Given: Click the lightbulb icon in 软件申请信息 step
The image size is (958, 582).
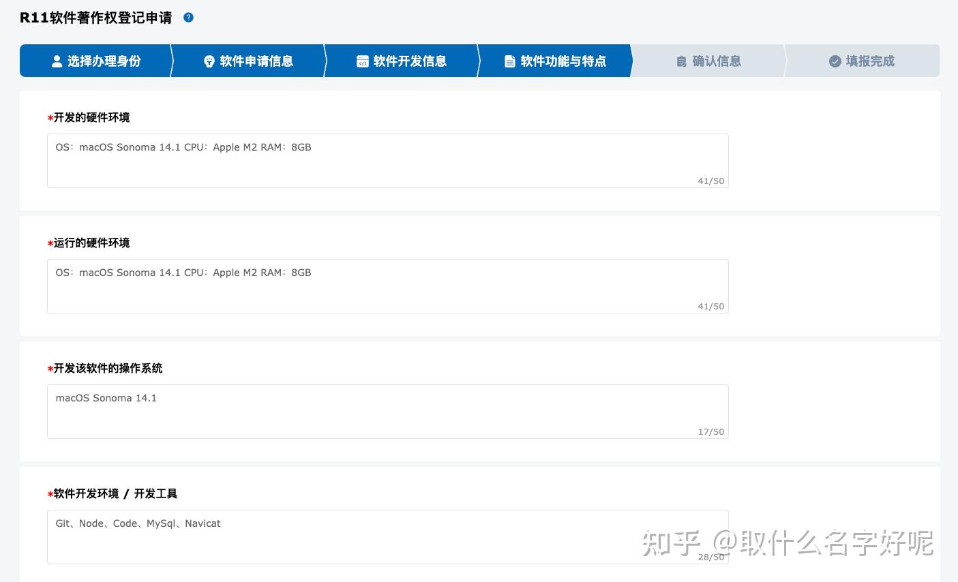Looking at the screenshot, I should click(209, 61).
